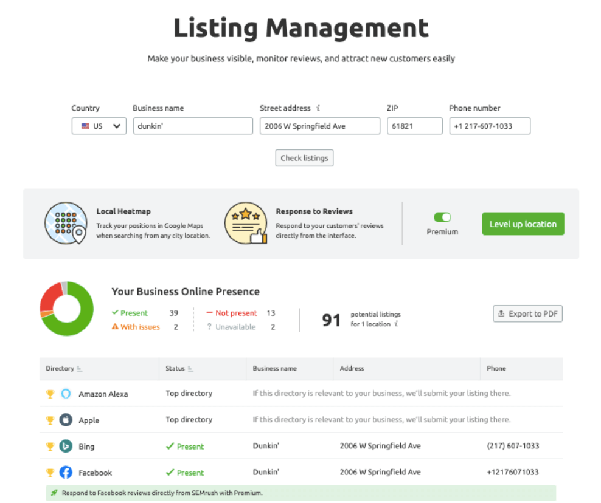601x503 pixels.
Task: Click the Unavailable question mark icon
Action: (x=209, y=327)
